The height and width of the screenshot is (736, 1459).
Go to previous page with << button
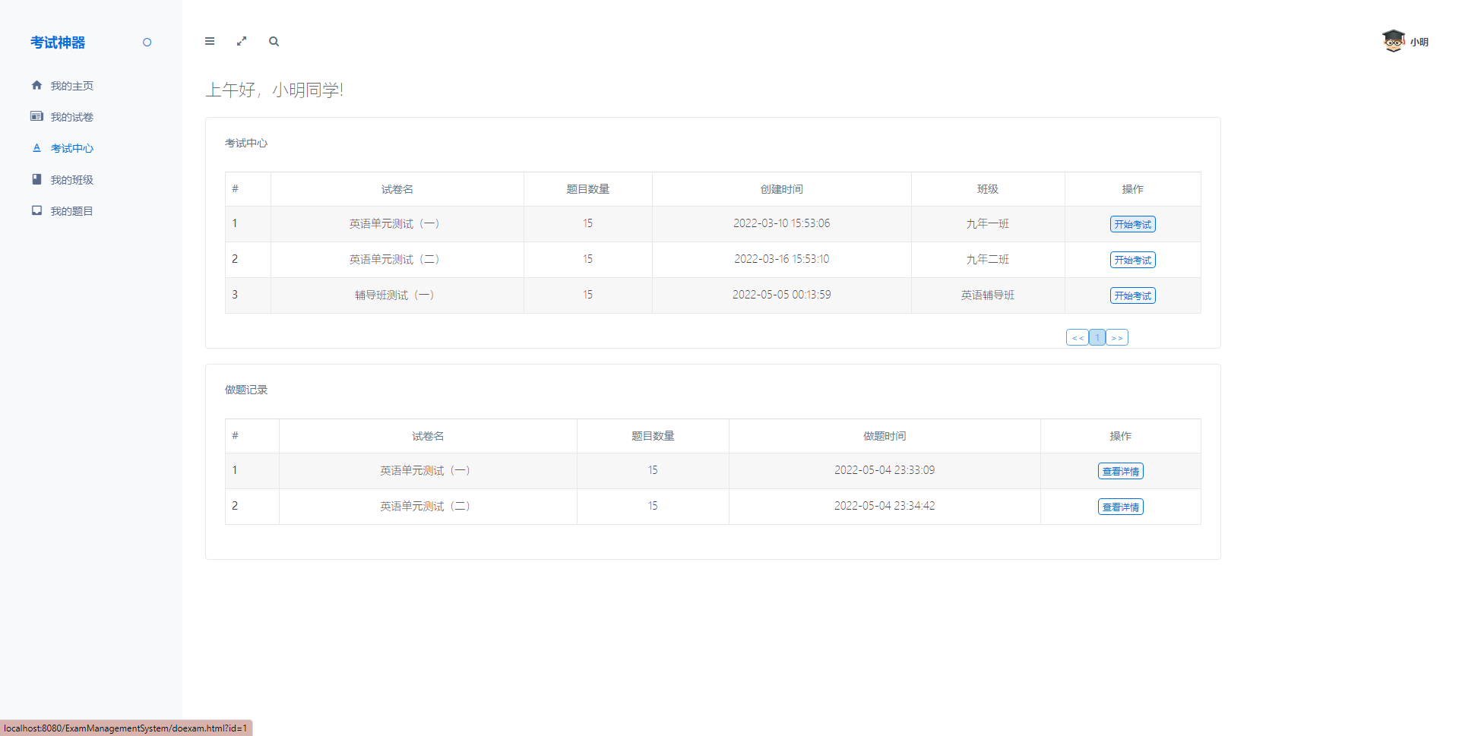tap(1078, 337)
